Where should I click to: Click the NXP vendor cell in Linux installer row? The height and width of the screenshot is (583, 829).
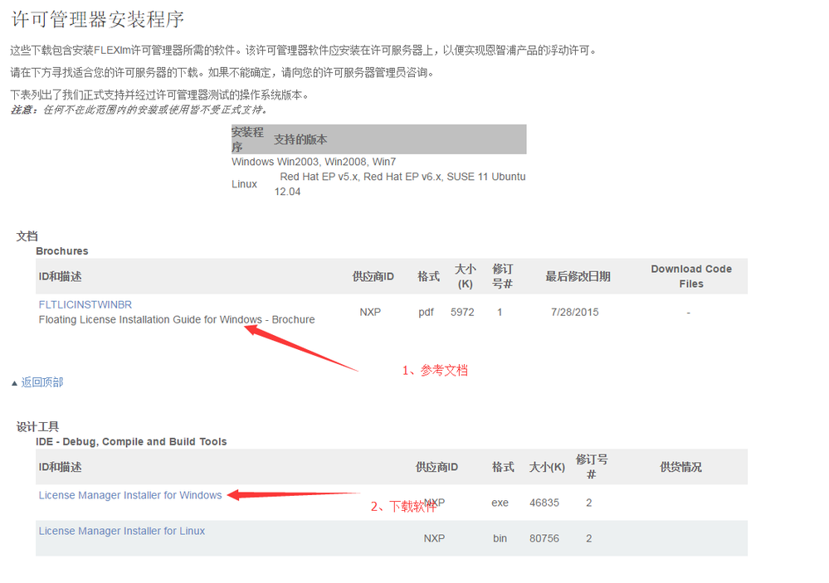point(434,538)
